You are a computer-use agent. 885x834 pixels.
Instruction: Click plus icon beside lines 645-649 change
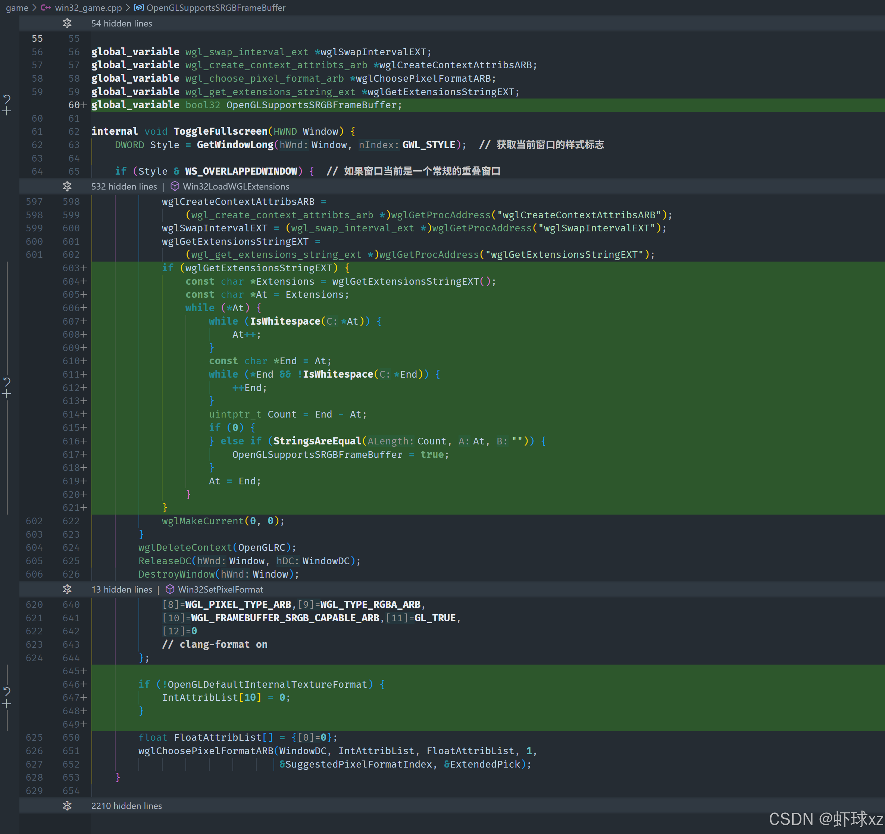pyautogui.click(x=7, y=704)
